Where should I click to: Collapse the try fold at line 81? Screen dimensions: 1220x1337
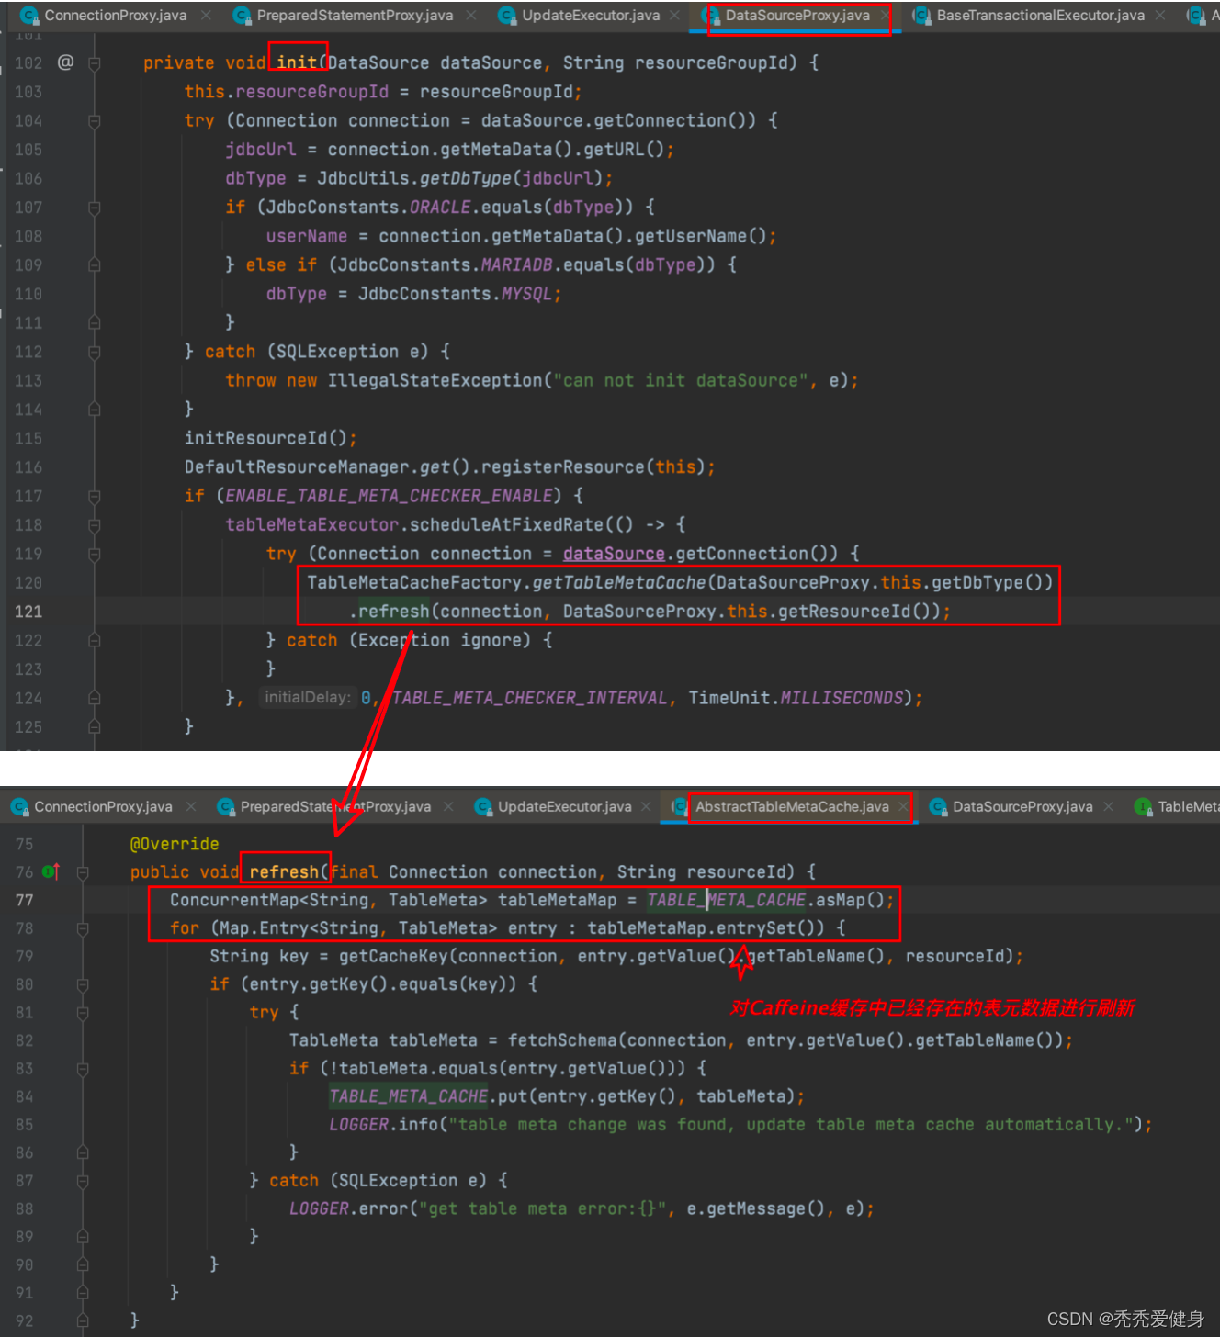[83, 1013]
